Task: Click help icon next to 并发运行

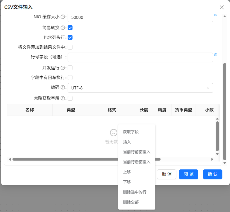Action: (63, 68)
